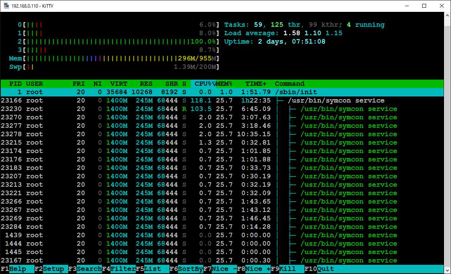Select the parent symcon service PID 23166
This screenshot has width=451, height=274.
click(x=222, y=101)
